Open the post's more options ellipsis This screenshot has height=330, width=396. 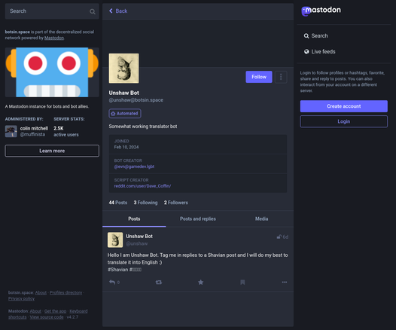pos(285,282)
